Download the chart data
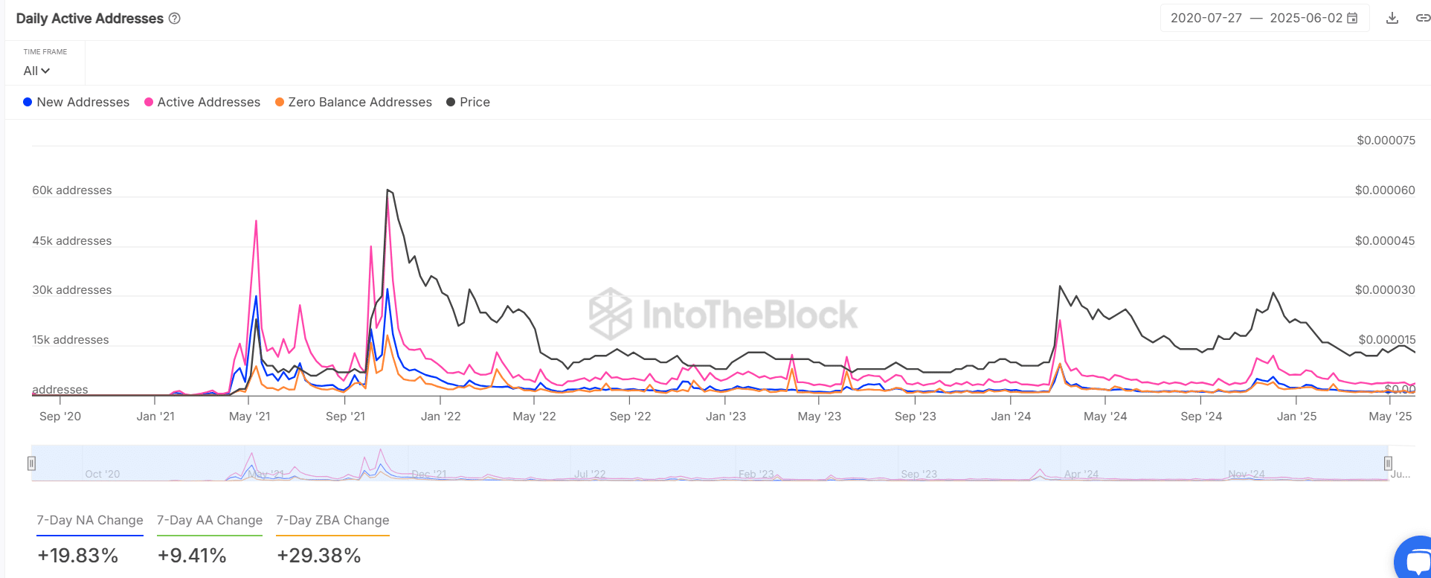Screen dimensions: 1431x578 [1392, 19]
